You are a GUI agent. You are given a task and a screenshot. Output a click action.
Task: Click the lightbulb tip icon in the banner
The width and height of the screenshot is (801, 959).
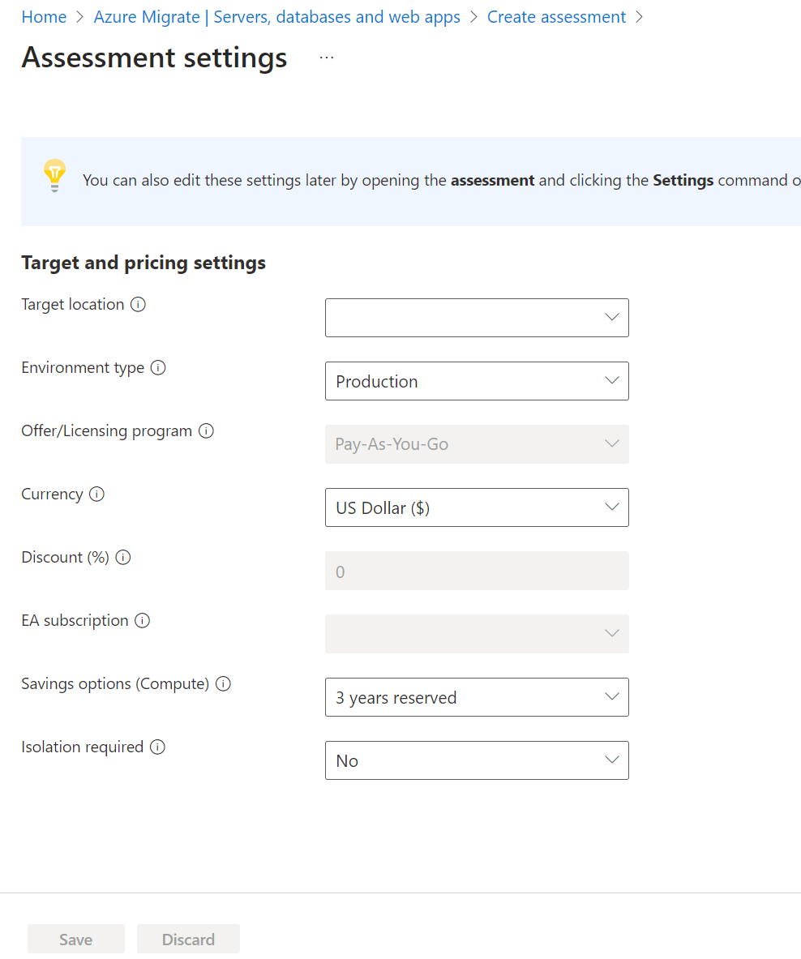[x=54, y=174]
